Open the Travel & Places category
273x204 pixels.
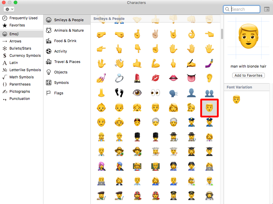coord(67,62)
